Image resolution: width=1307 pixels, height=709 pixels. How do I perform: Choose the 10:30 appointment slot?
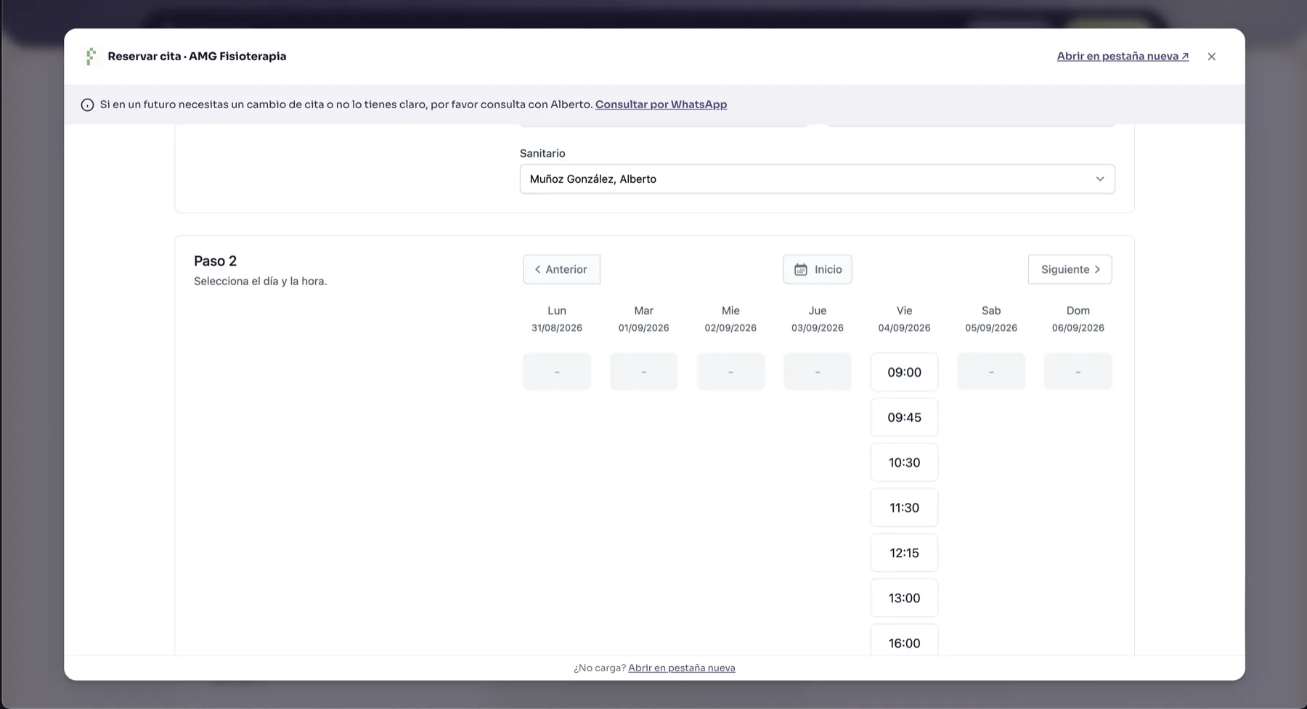(x=904, y=462)
